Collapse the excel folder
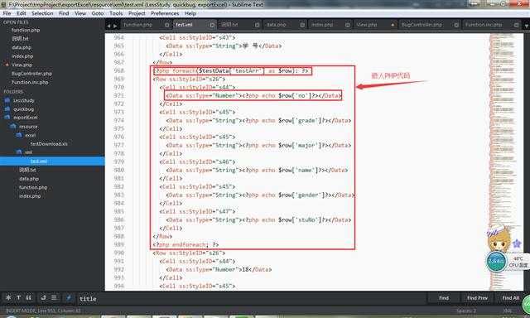 (30, 136)
